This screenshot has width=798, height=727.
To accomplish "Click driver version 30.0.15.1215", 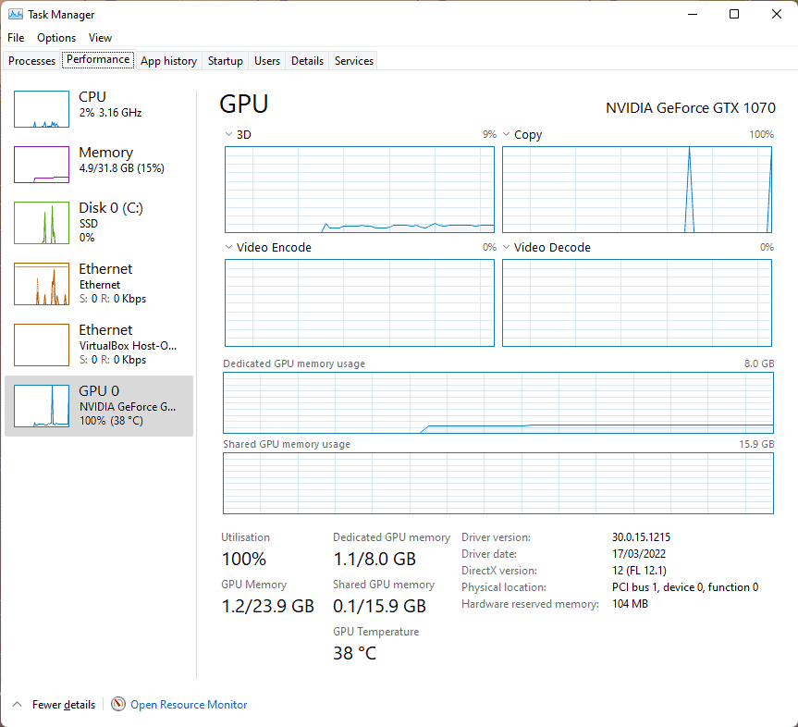I will tap(641, 537).
